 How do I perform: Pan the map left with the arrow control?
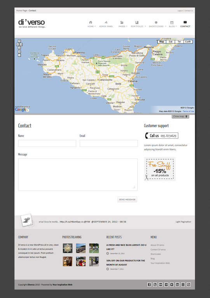coord(17,44)
